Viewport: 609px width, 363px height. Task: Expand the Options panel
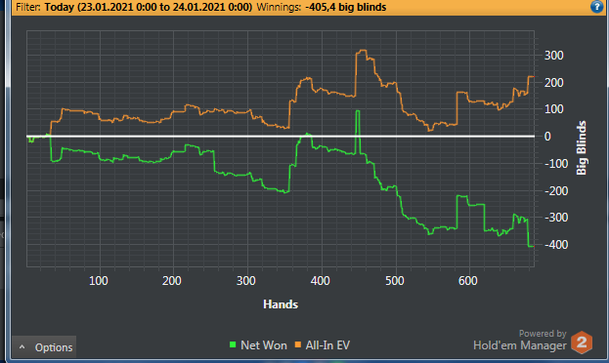click(44, 347)
